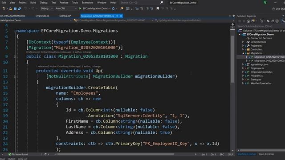Click Solution Explorer Back arrow icon
The height and width of the screenshot is (160, 285).
pos(240,21)
